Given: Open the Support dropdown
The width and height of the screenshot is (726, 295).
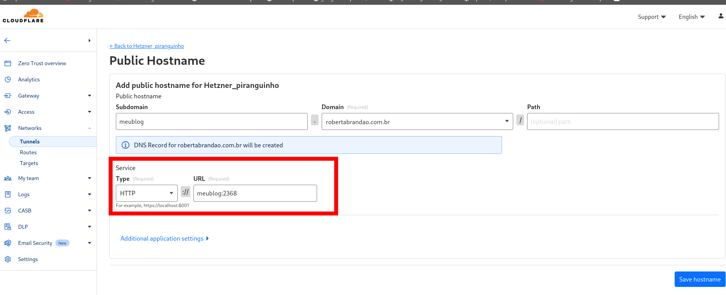Looking at the screenshot, I should click(652, 17).
